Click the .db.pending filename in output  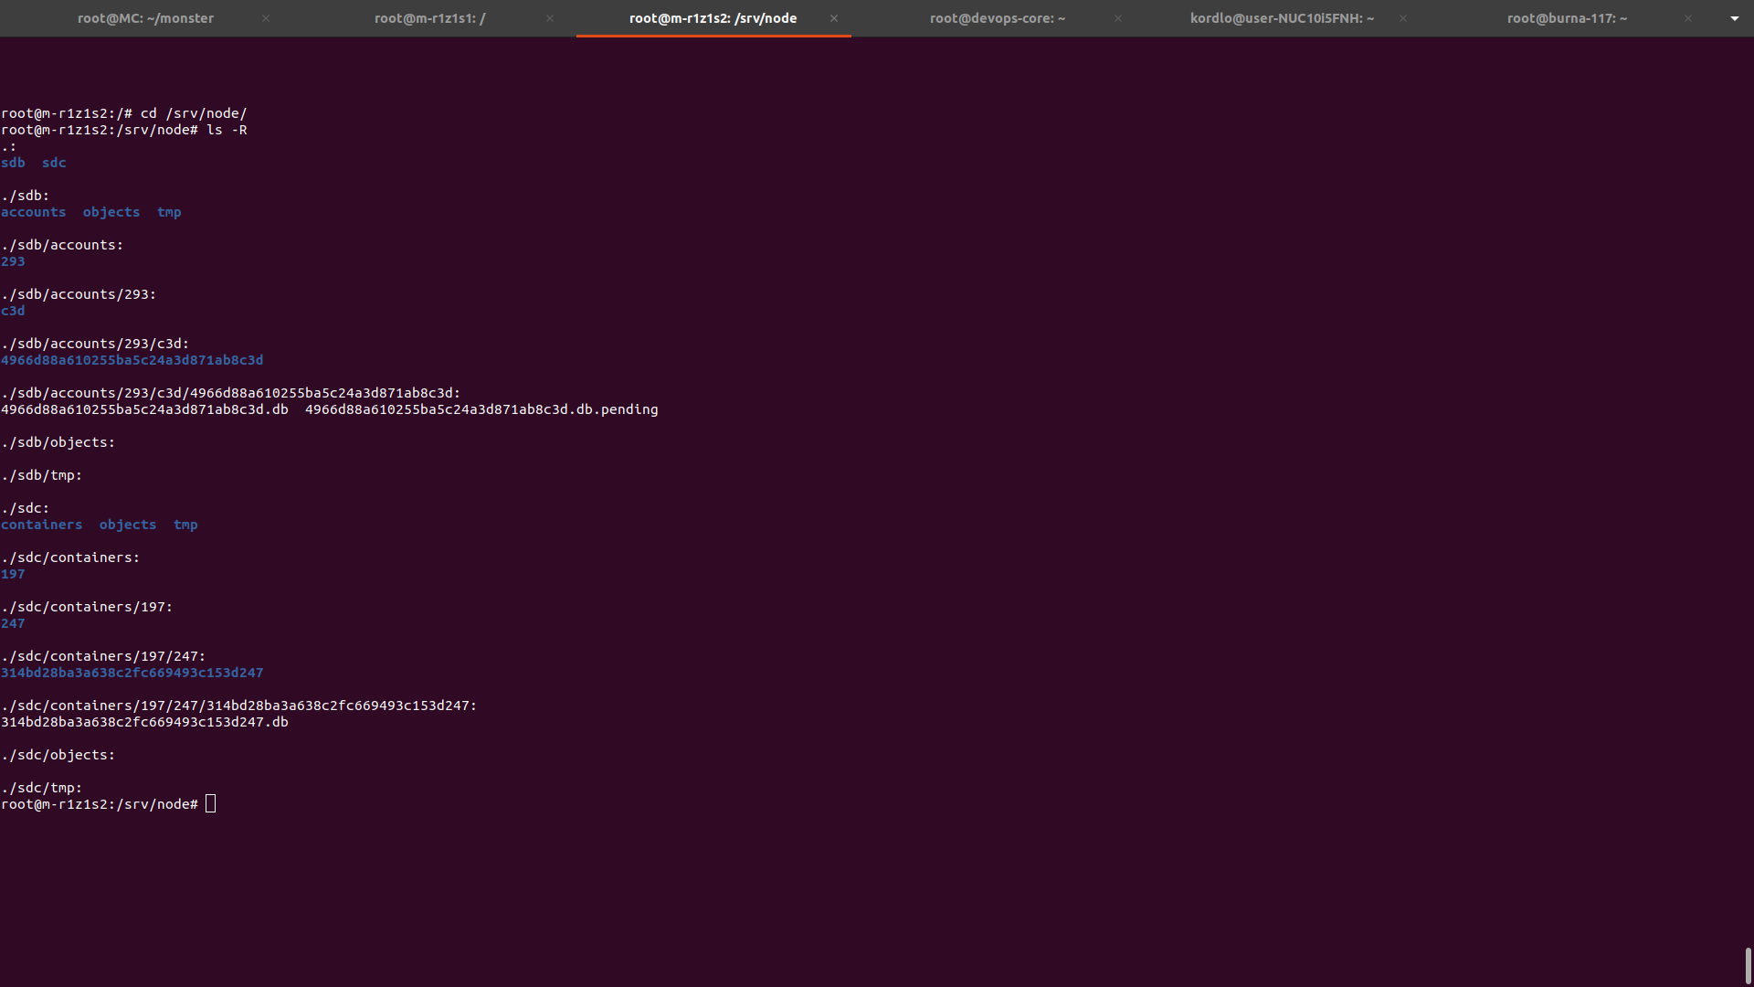click(481, 409)
